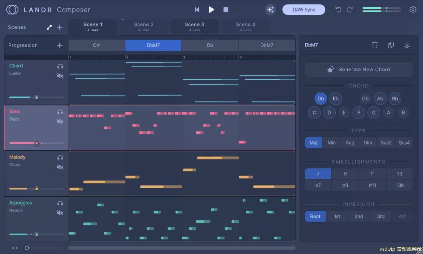Select the Cm chord in progression

click(x=97, y=45)
